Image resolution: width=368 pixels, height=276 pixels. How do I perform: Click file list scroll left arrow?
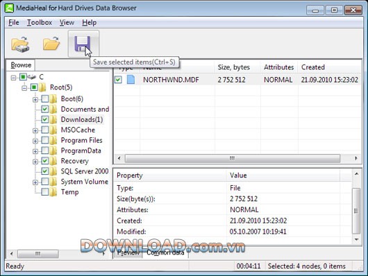(119, 158)
